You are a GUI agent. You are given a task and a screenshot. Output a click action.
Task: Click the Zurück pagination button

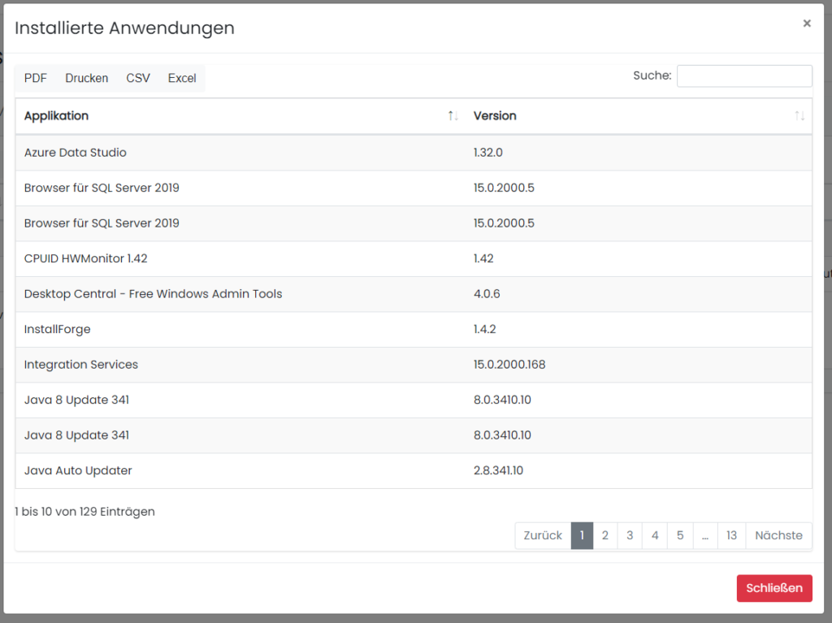tap(543, 536)
